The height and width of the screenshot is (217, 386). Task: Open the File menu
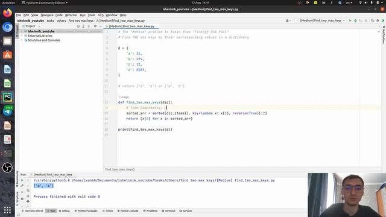[19, 15]
